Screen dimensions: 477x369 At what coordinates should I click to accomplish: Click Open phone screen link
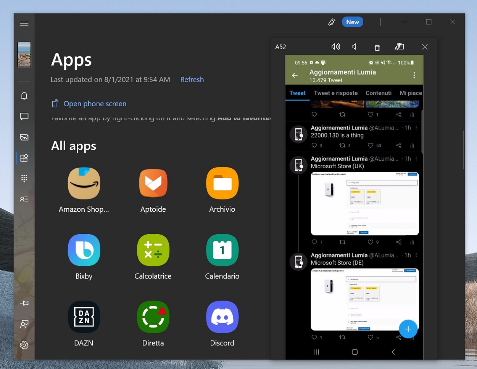[89, 104]
